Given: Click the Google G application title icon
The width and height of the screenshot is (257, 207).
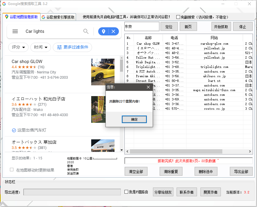Looking at the screenshot, I should 4,4.
